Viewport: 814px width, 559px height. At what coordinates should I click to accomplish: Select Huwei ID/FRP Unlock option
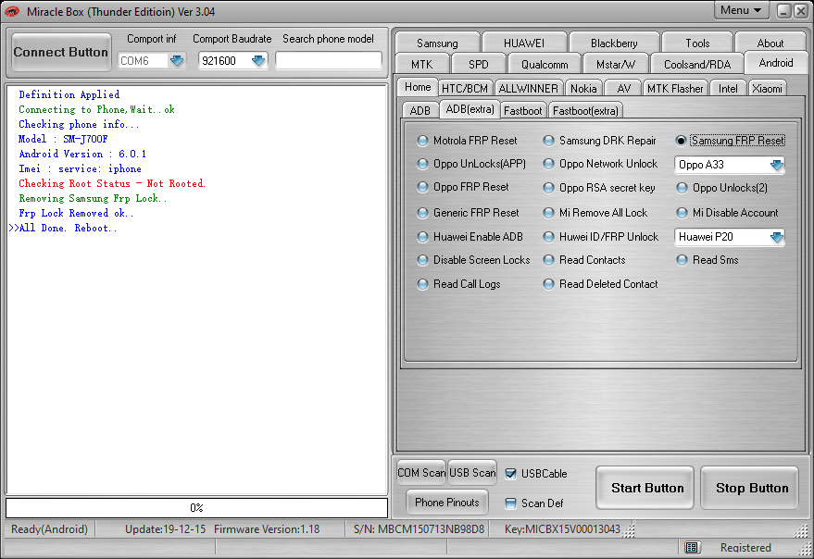tap(548, 237)
